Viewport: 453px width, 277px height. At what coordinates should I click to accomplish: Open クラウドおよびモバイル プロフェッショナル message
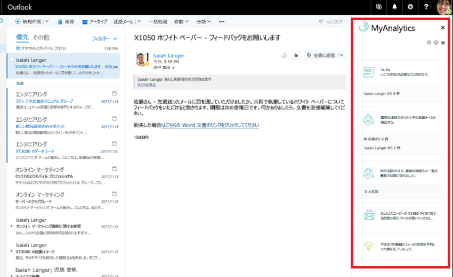[x=63, y=175]
